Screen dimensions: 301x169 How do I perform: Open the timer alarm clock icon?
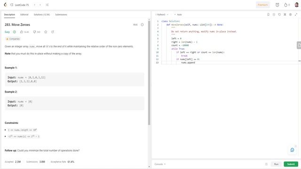(x=277, y=5)
